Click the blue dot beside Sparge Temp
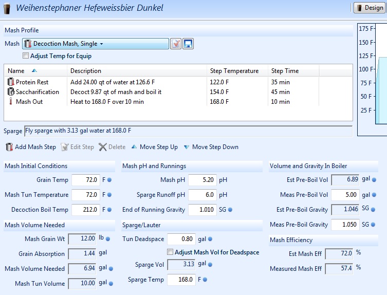The height and width of the screenshot is (295, 387). (x=205, y=280)
